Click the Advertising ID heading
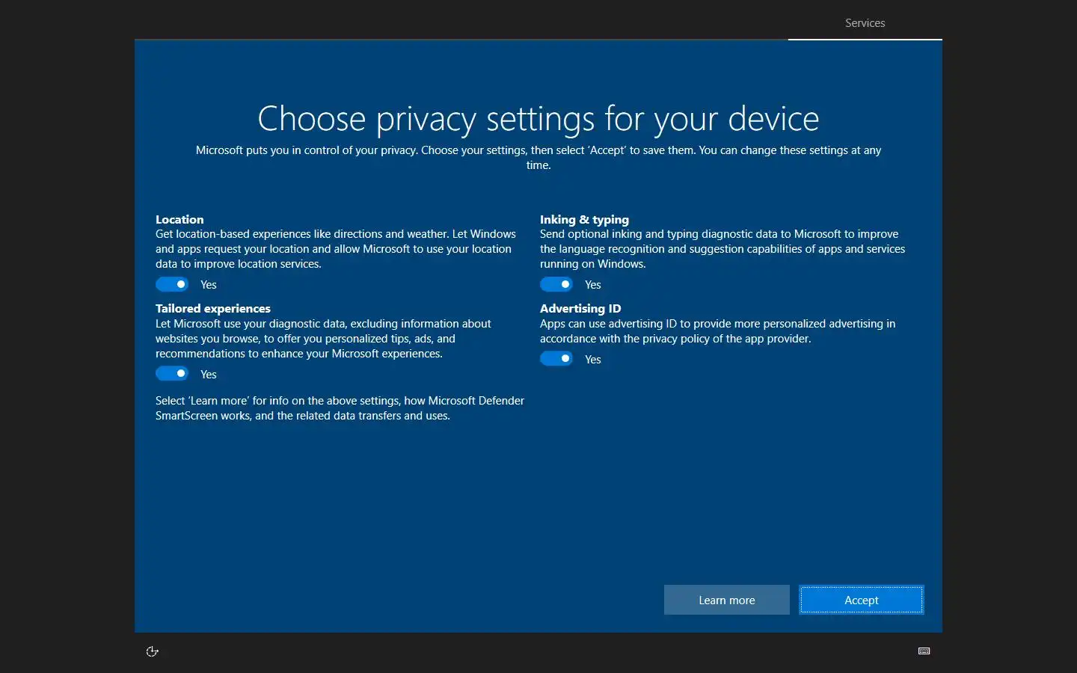This screenshot has width=1077, height=673. pyautogui.click(x=580, y=308)
